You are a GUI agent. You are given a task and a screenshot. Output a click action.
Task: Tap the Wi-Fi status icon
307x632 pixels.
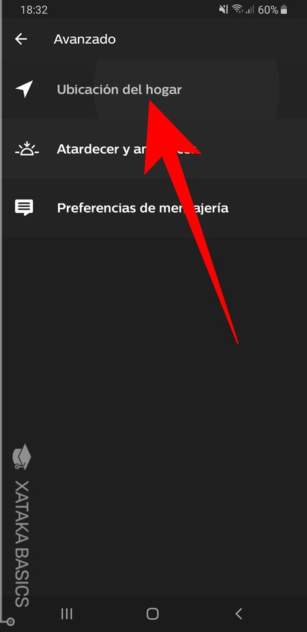(238, 10)
